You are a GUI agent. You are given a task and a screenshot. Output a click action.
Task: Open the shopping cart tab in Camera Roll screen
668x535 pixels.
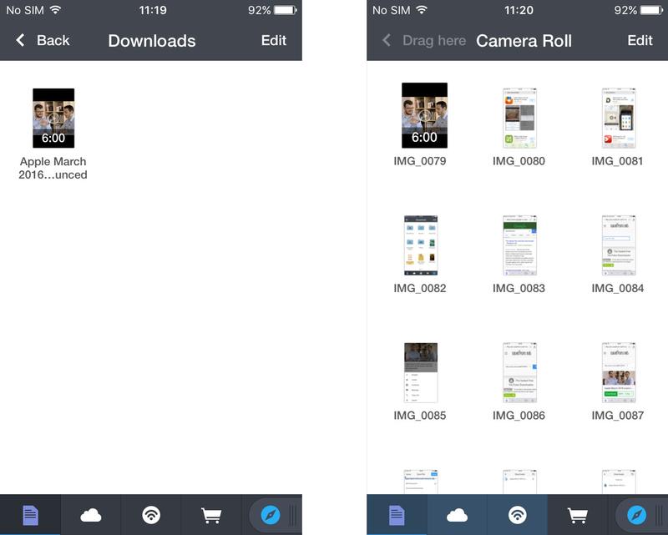pos(578,516)
